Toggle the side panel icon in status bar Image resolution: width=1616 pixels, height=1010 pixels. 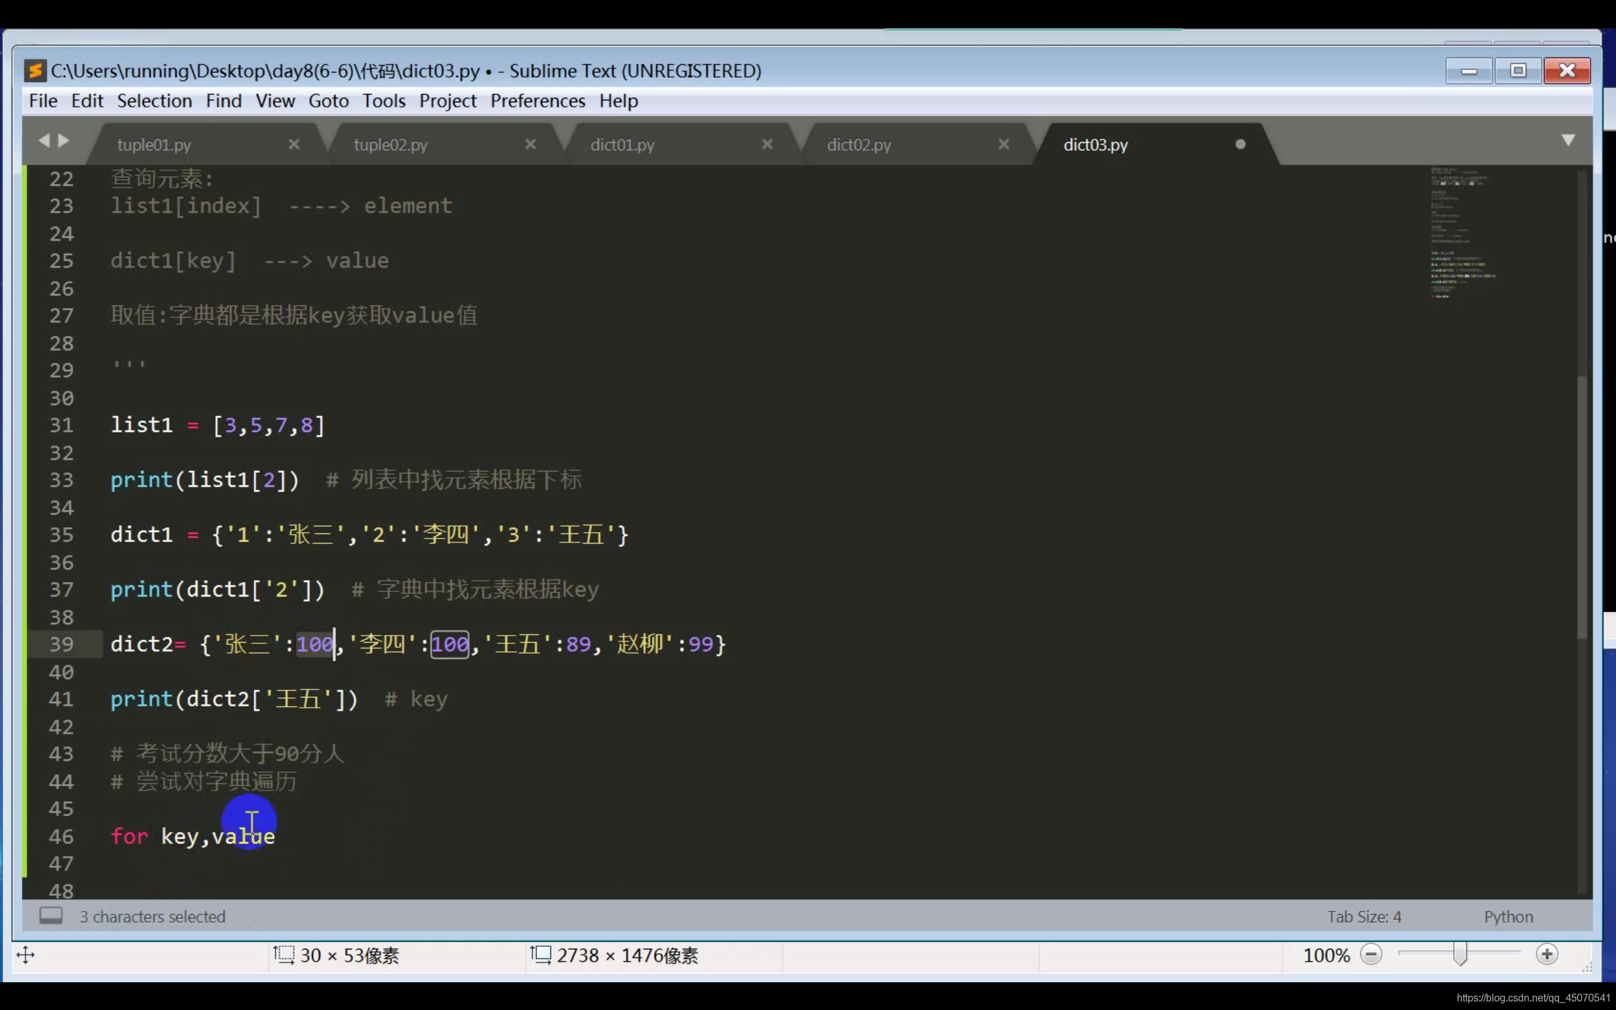coord(50,915)
